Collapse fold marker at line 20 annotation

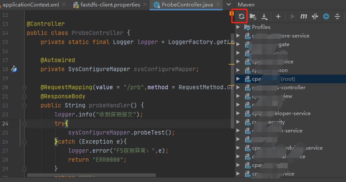tap(24, 88)
